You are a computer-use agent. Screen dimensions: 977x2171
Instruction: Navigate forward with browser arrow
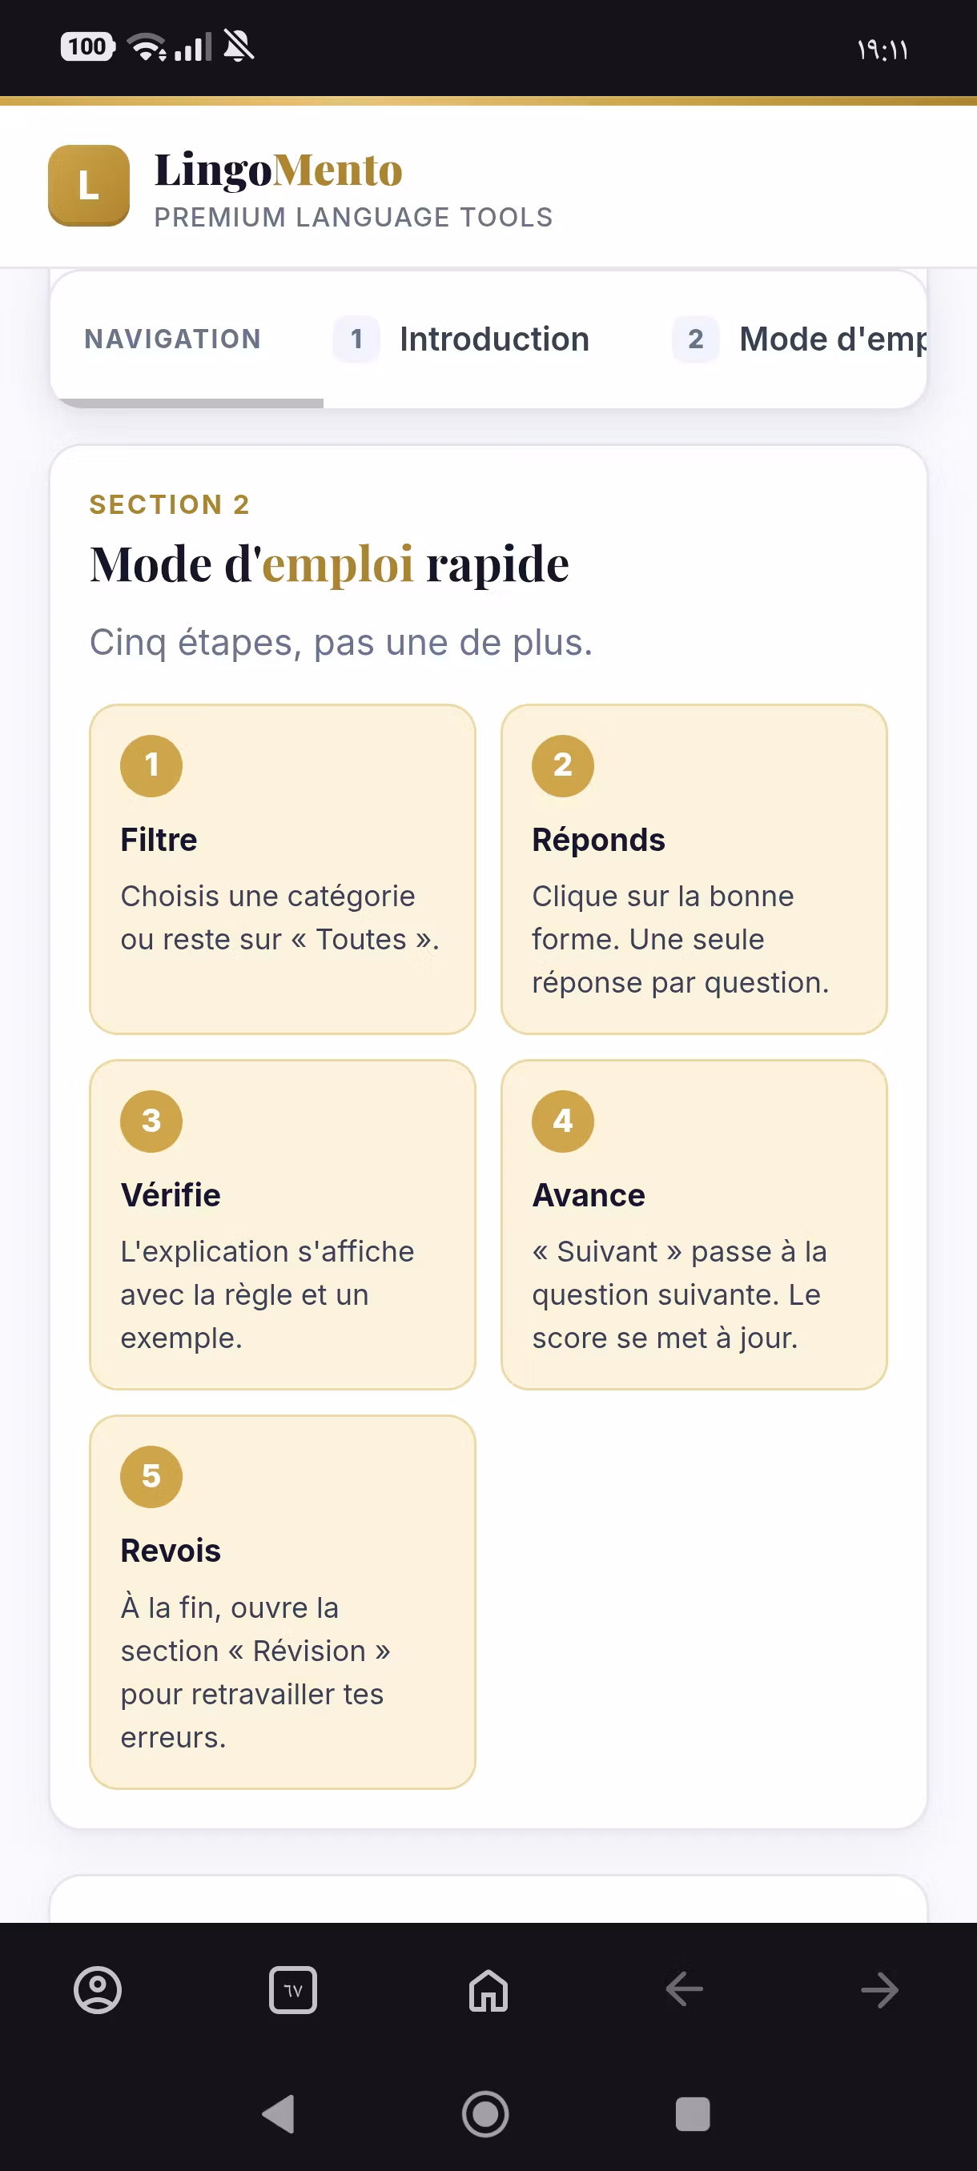pyautogui.click(x=879, y=1990)
